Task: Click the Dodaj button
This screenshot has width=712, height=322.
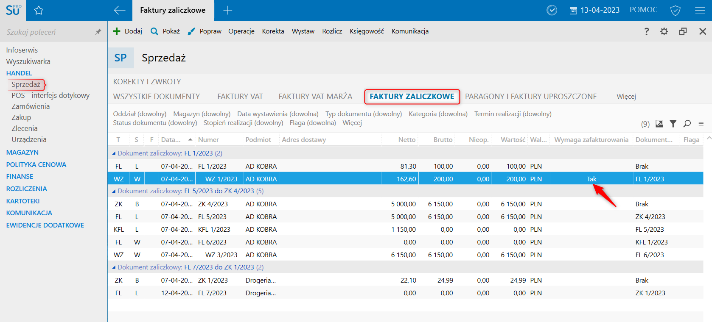Action: [128, 31]
